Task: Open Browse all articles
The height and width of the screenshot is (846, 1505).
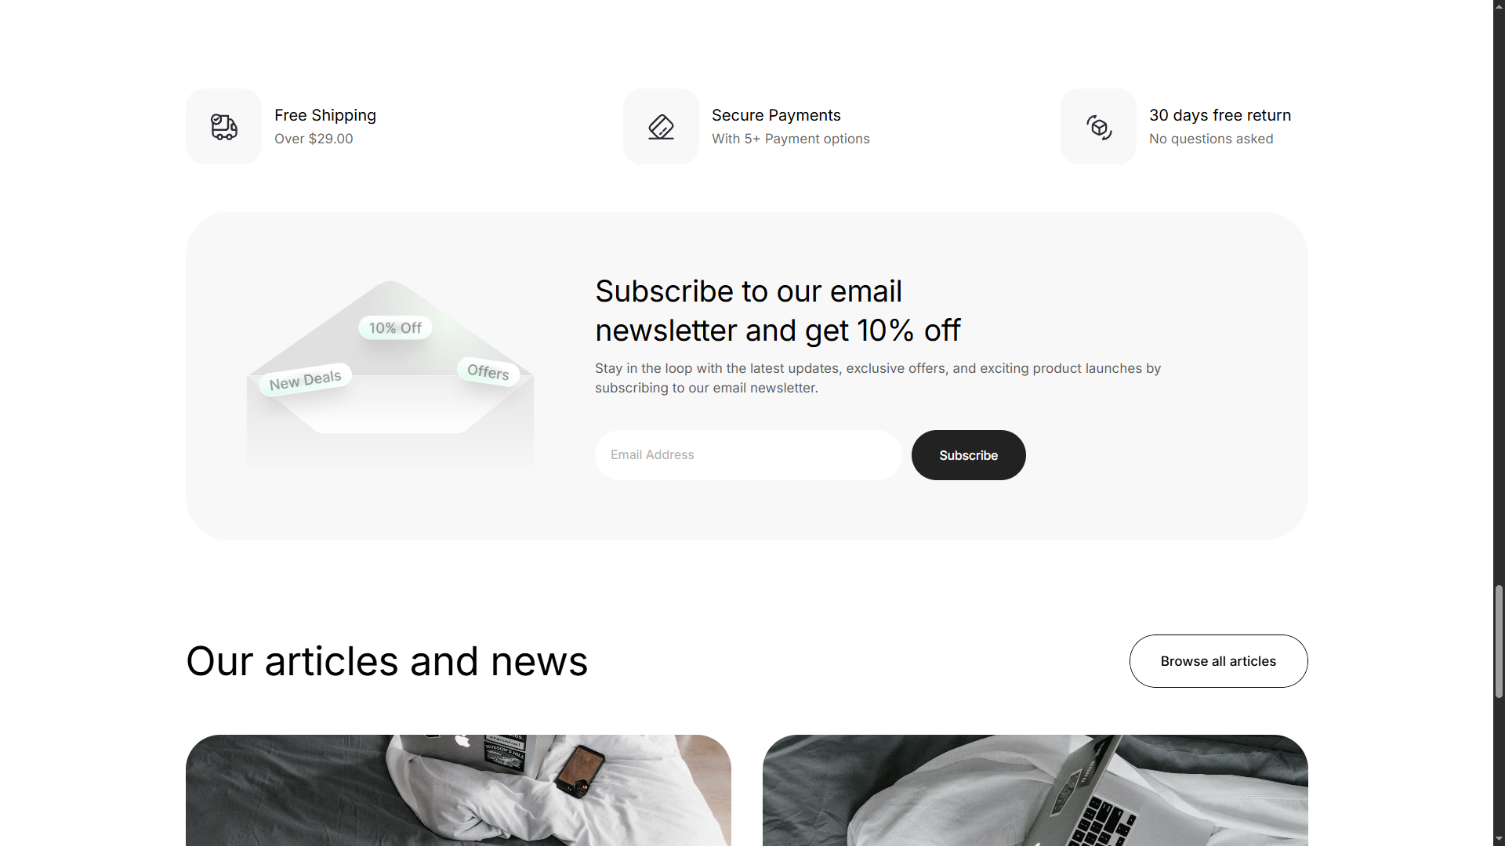Action: click(x=1218, y=661)
